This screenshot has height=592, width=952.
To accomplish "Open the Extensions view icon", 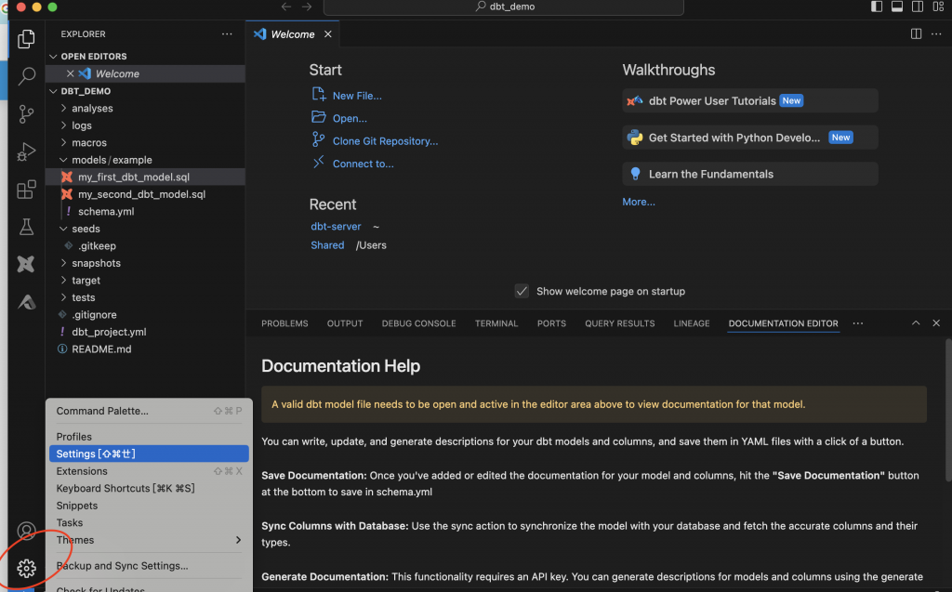I will 26,190.
